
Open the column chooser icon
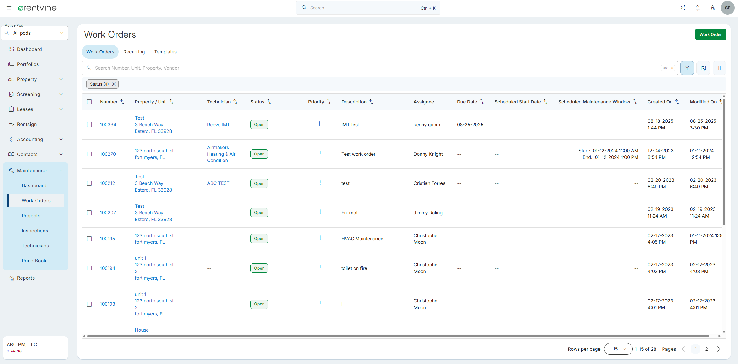click(x=719, y=68)
